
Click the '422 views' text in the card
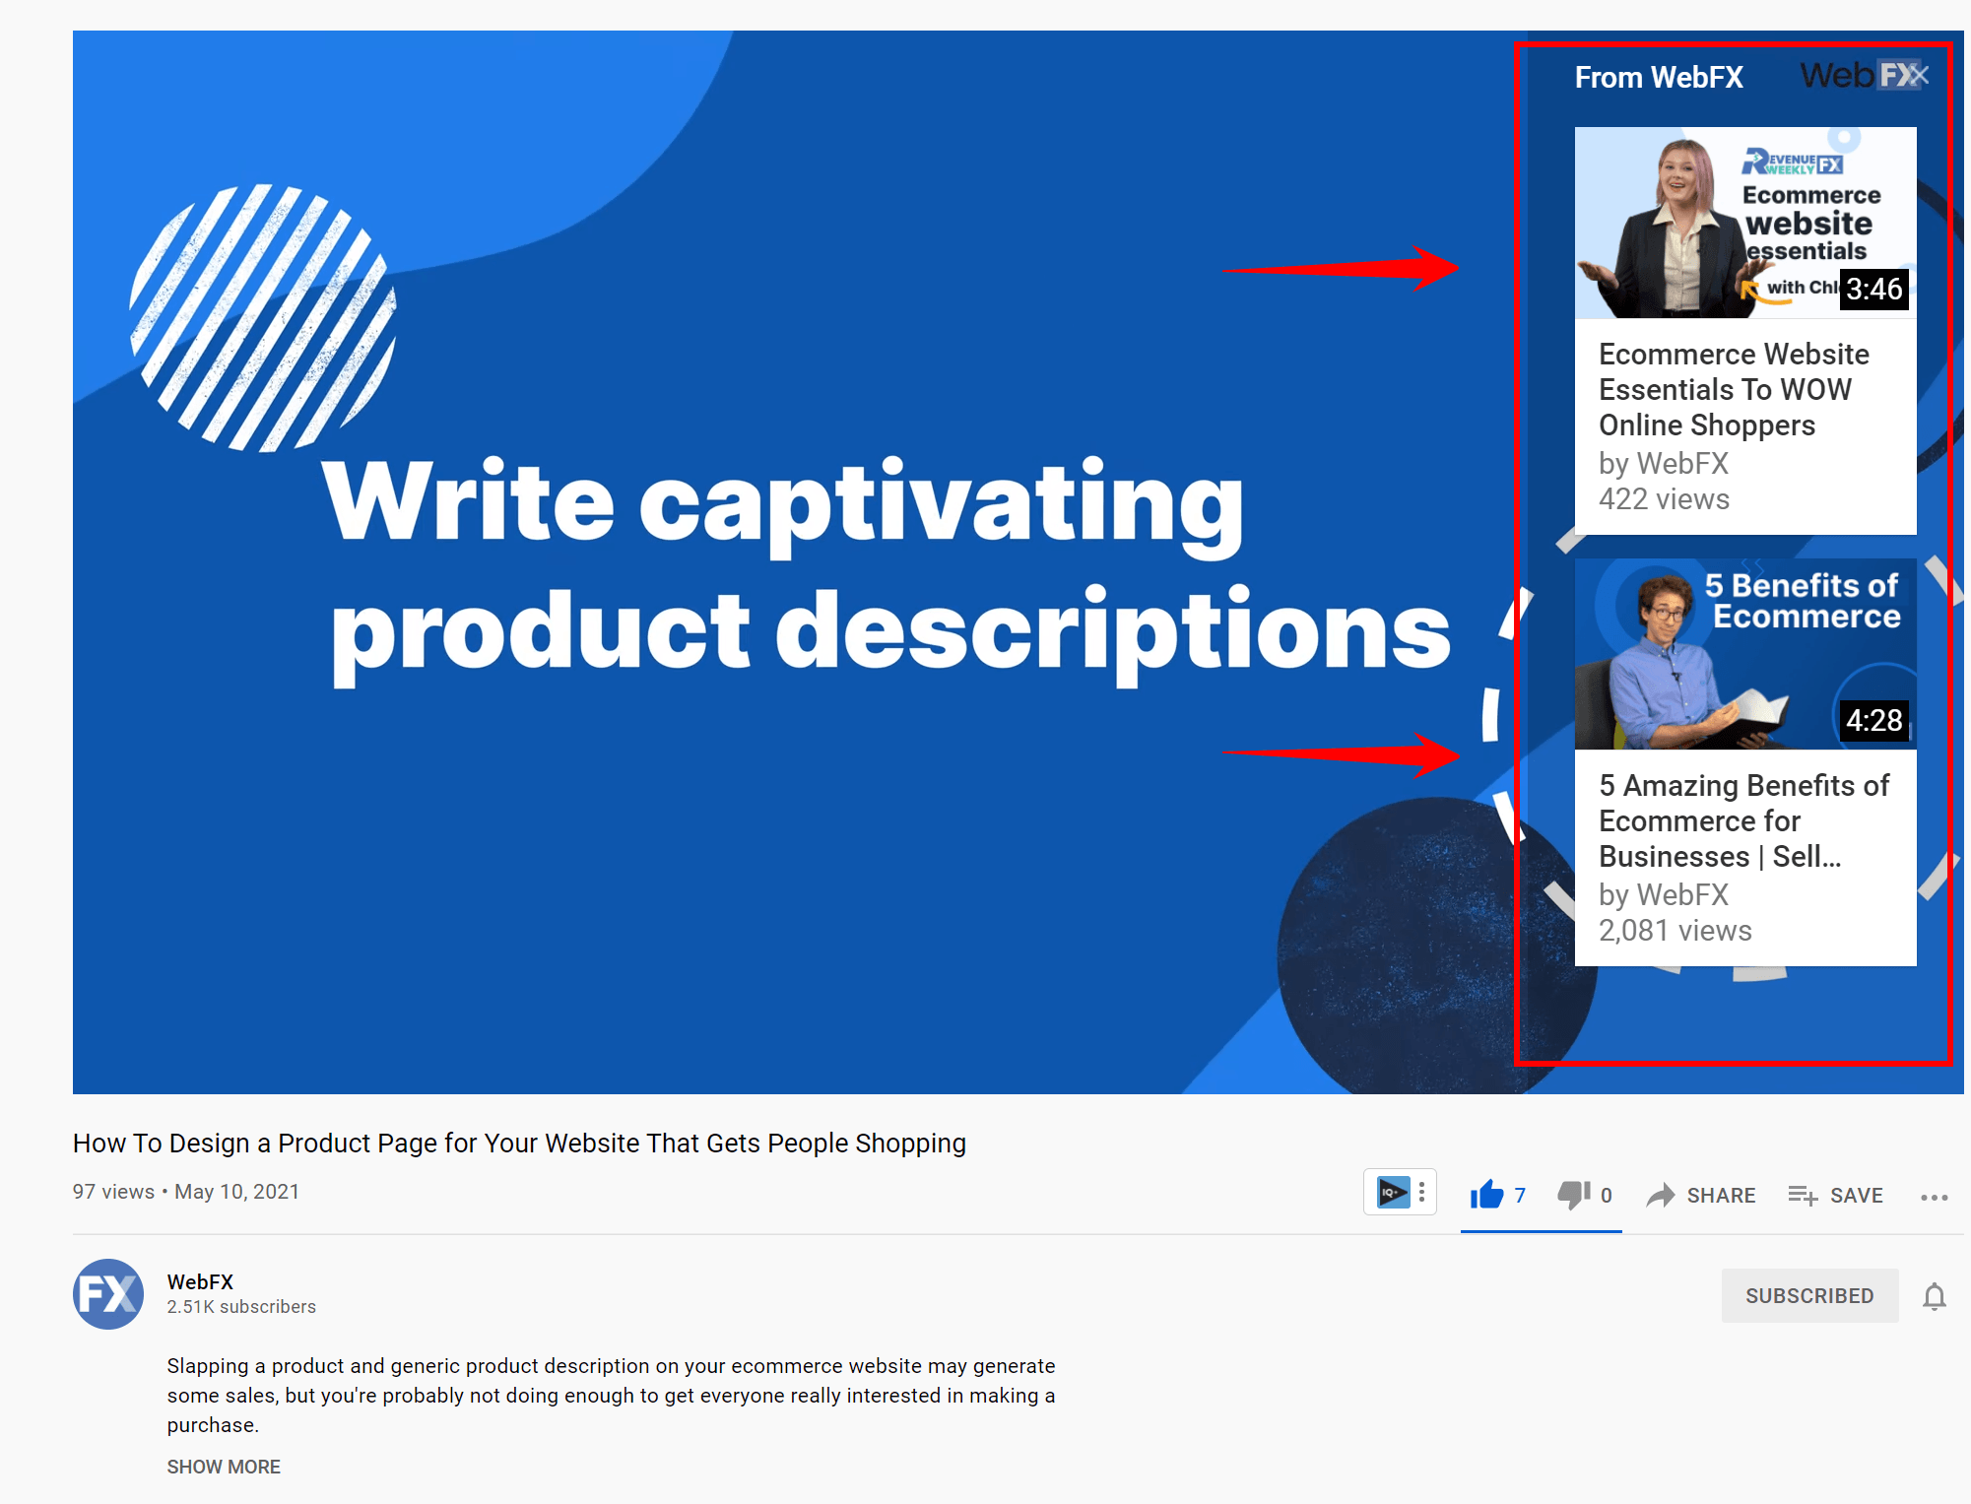[1664, 499]
